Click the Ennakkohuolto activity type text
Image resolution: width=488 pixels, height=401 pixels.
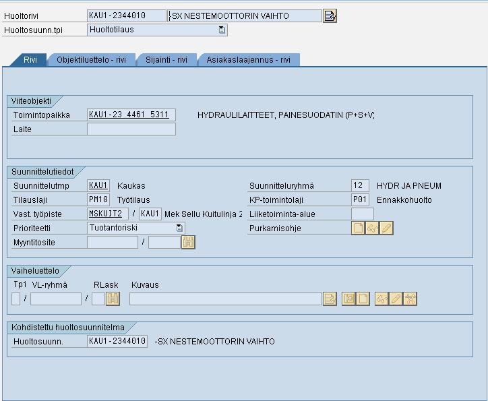coord(404,200)
